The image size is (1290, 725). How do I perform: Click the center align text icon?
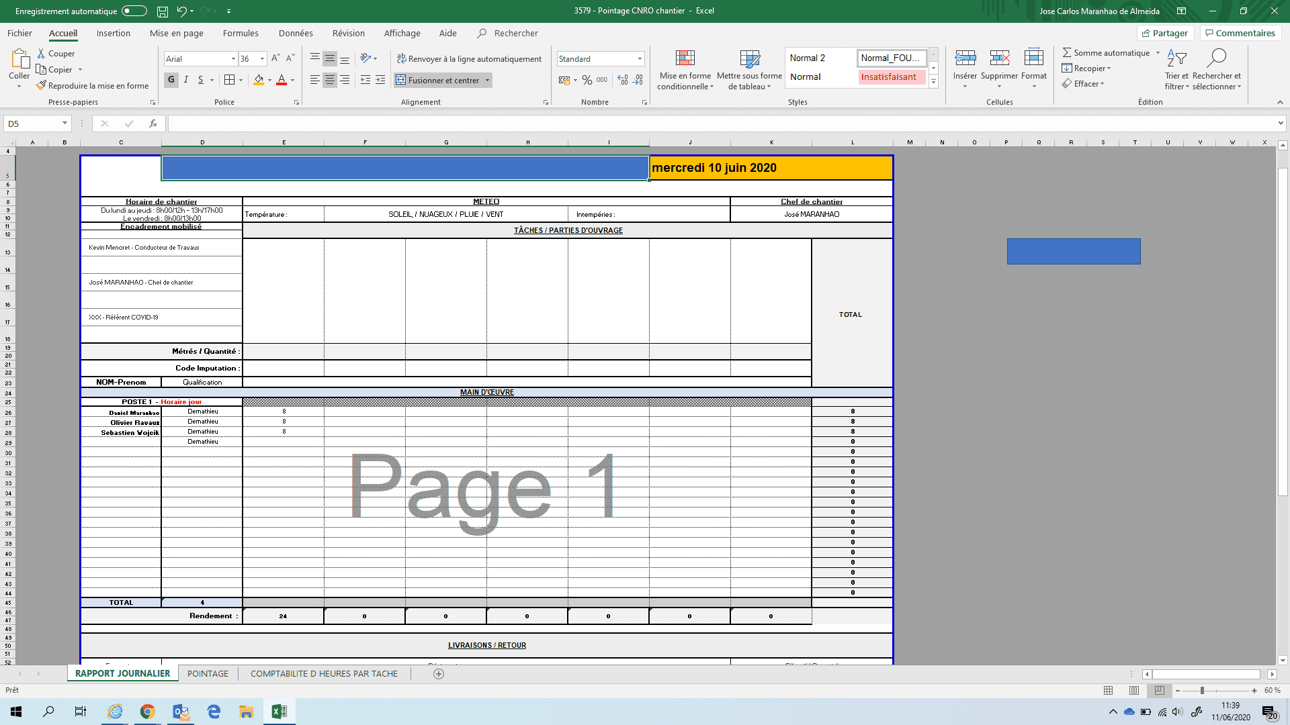[x=329, y=80]
